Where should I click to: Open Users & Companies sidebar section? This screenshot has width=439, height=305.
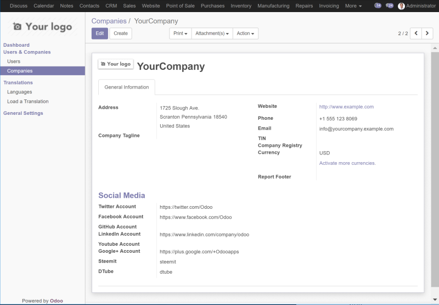[x=27, y=52]
